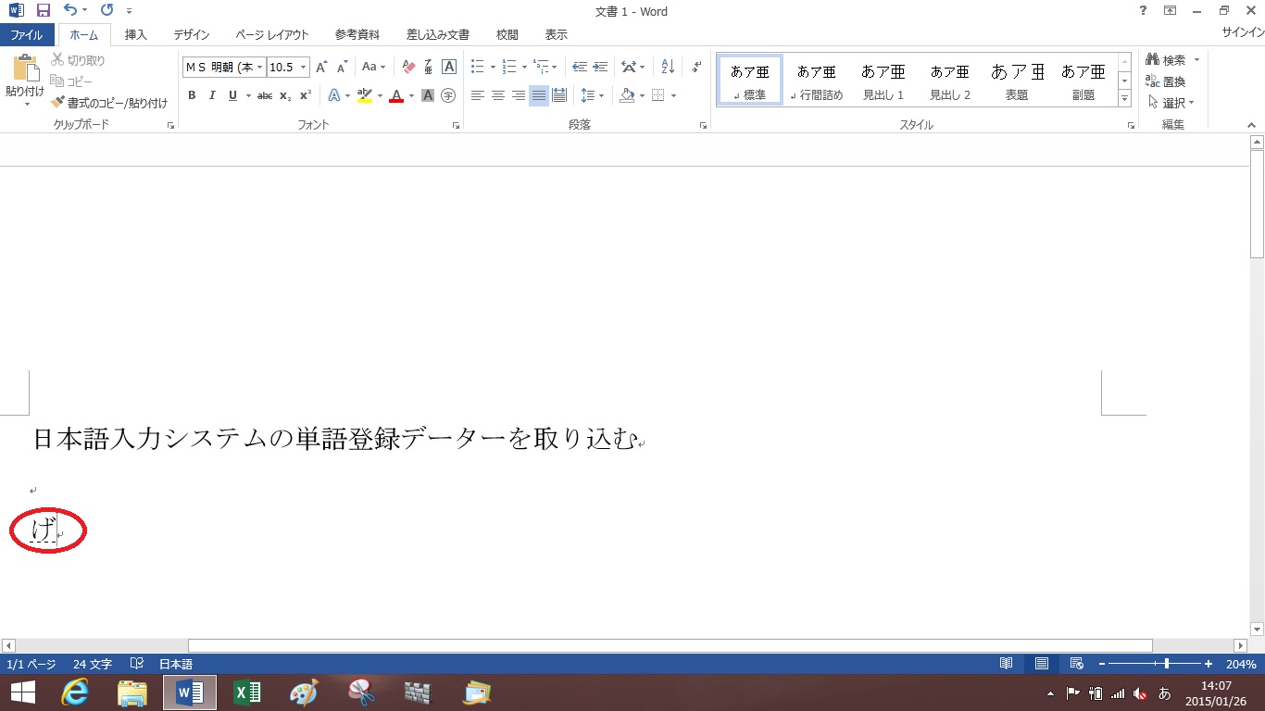Open the proofing check icon in status bar
The width and height of the screenshot is (1265, 711).
(137, 664)
